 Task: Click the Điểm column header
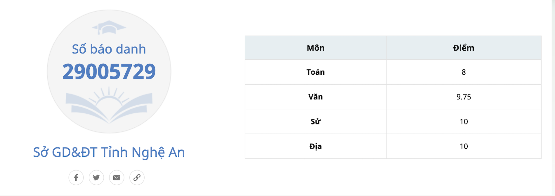tap(464, 48)
